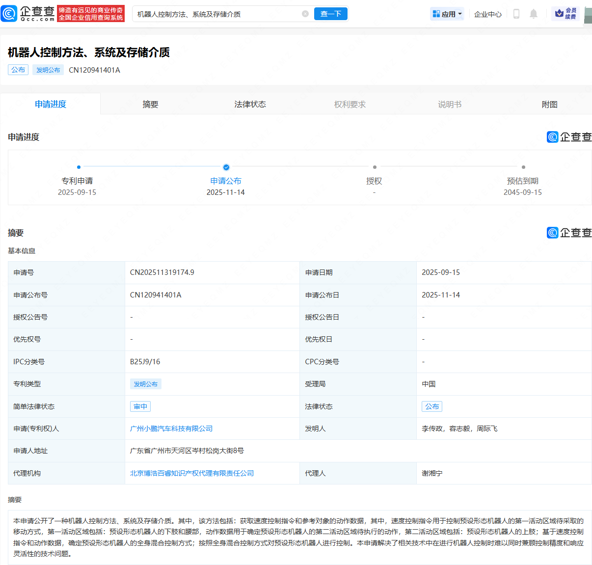Open the 应用 dropdown menu
The width and height of the screenshot is (592, 565).
[x=447, y=14]
